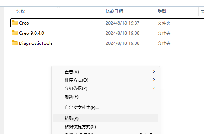Open the 排序方式(O) submenu

pos(106,80)
